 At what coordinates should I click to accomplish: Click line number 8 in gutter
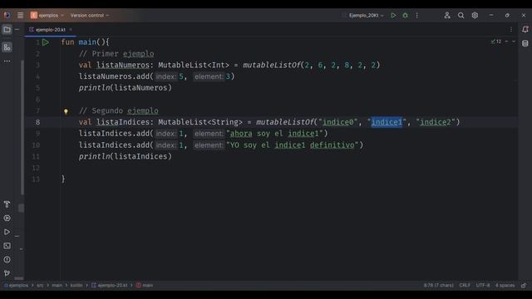37,122
